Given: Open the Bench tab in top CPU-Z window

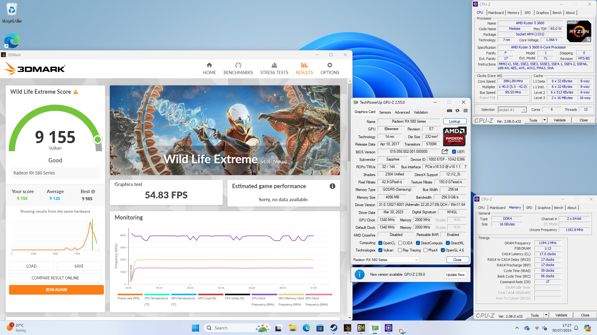Looking at the screenshot, I should click(557, 13).
